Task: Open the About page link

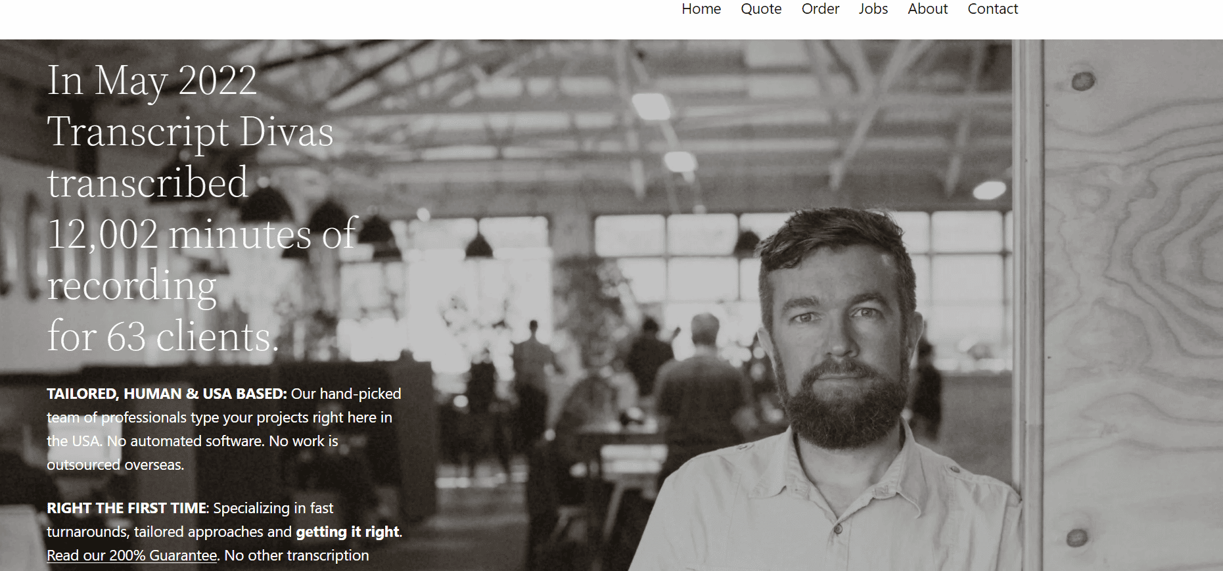Action: tap(928, 9)
